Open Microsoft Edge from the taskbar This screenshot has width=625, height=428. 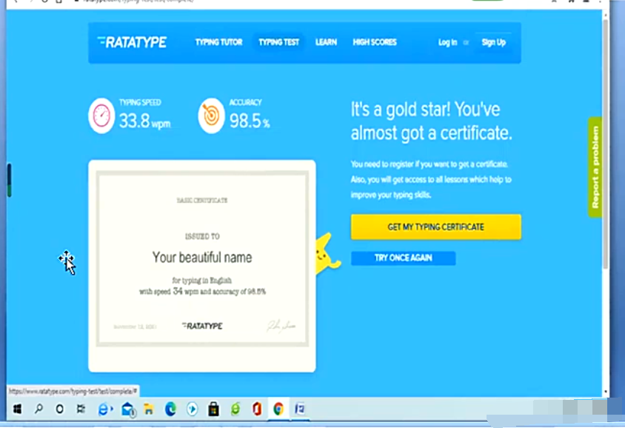coord(170,409)
